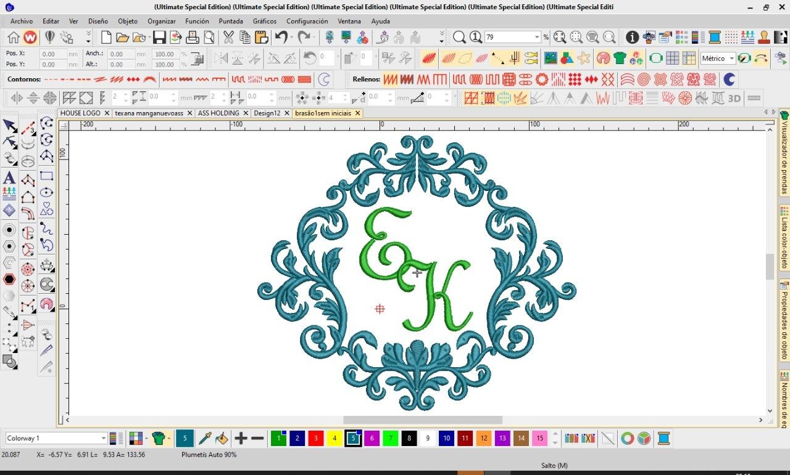Expand the Métrico units dropdown

point(731,59)
